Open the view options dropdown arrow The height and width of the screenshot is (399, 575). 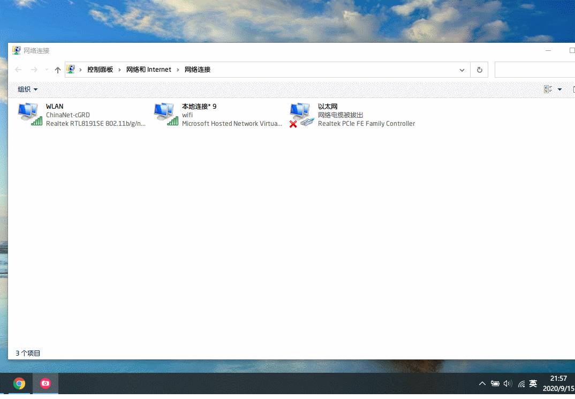point(560,89)
